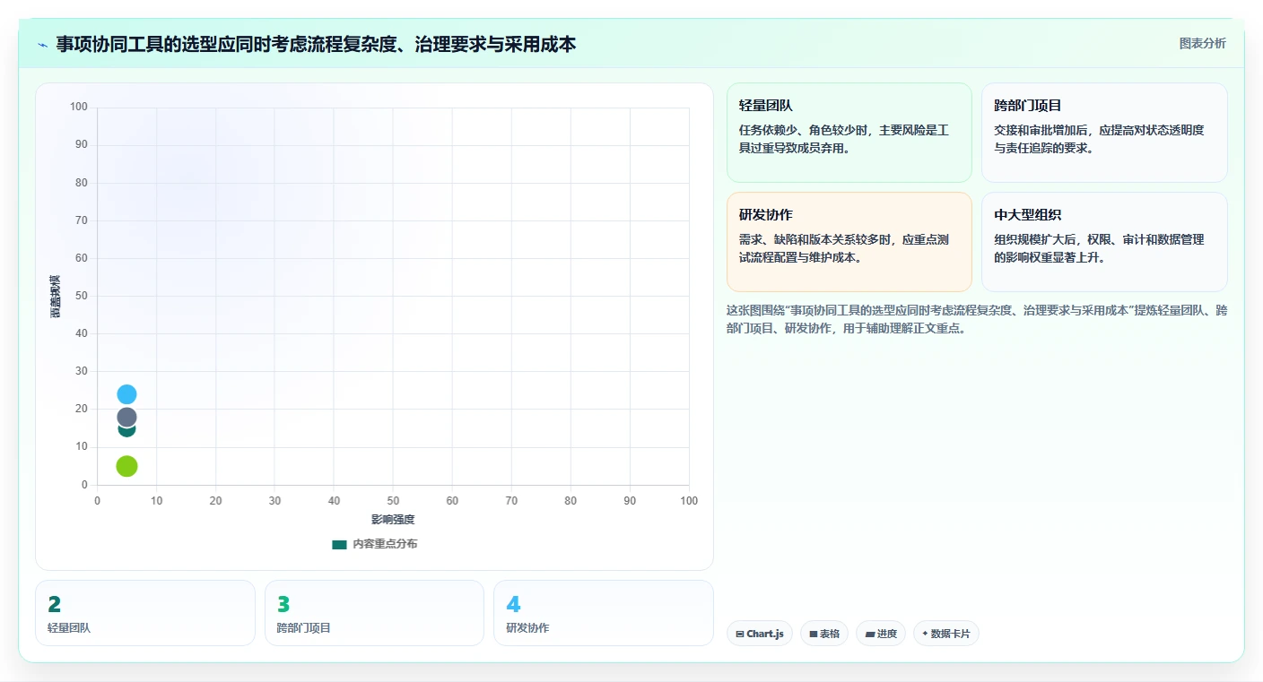Click the light blue bubble data point
The height and width of the screenshot is (682, 1263).
(126, 394)
